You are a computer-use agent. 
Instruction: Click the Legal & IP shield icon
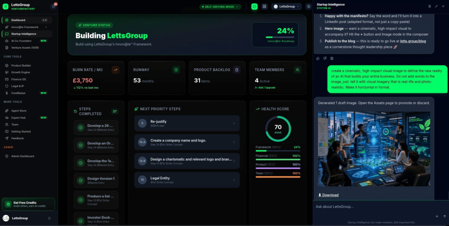(7, 86)
